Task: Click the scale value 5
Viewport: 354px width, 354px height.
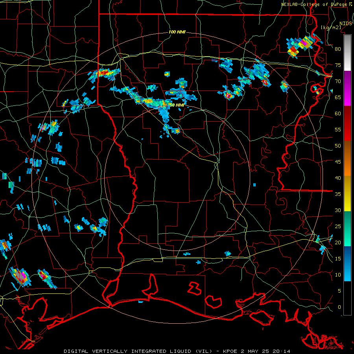Action: point(339,291)
